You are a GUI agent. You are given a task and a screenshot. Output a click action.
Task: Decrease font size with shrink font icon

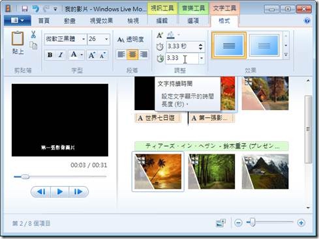[102, 55]
